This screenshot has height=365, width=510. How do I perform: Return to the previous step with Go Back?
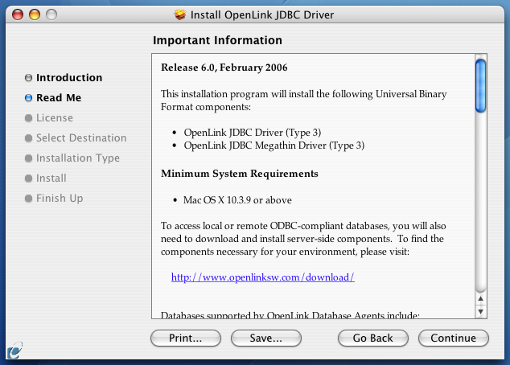373,338
